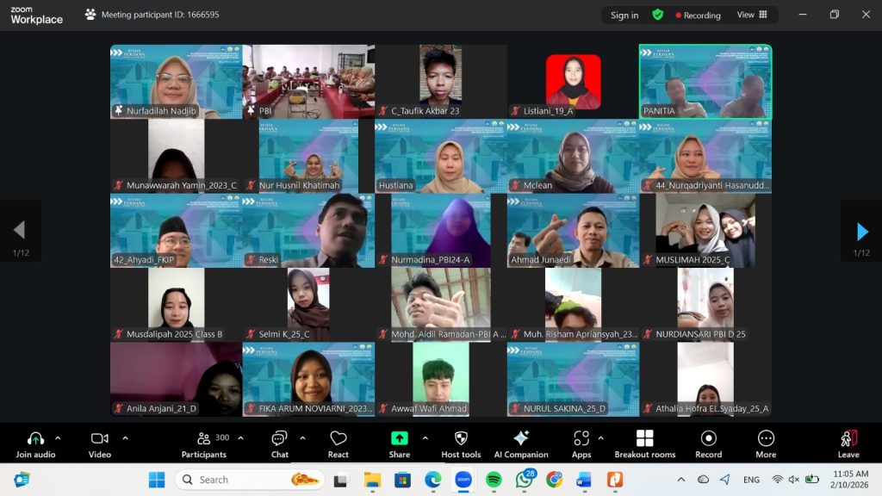This screenshot has height=496, width=882.
Task: Open the Chat panel
Action: click(279, 443)
